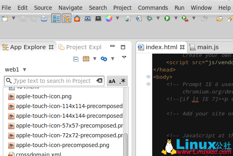Select apple-touch-icon-57x57-precomposed file

[x=65, y=126]
